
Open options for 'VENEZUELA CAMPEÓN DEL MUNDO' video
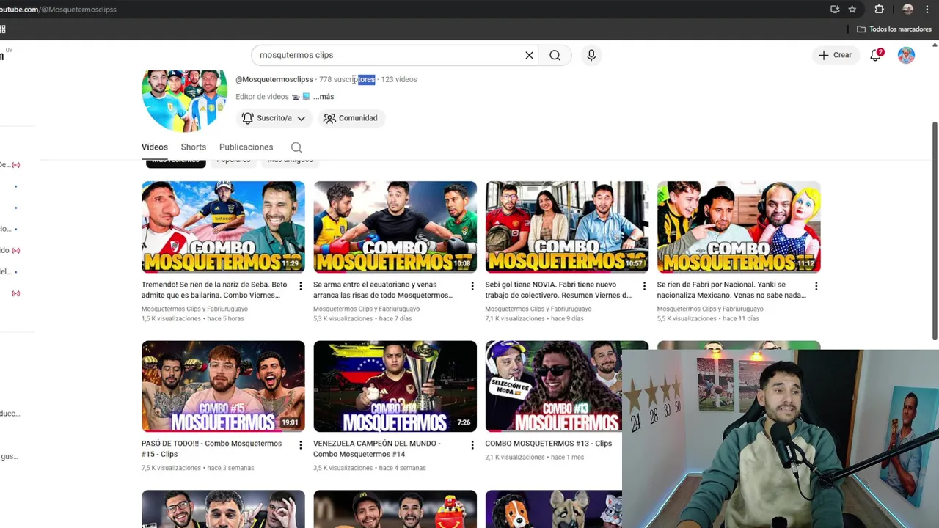tap(472, 445)
